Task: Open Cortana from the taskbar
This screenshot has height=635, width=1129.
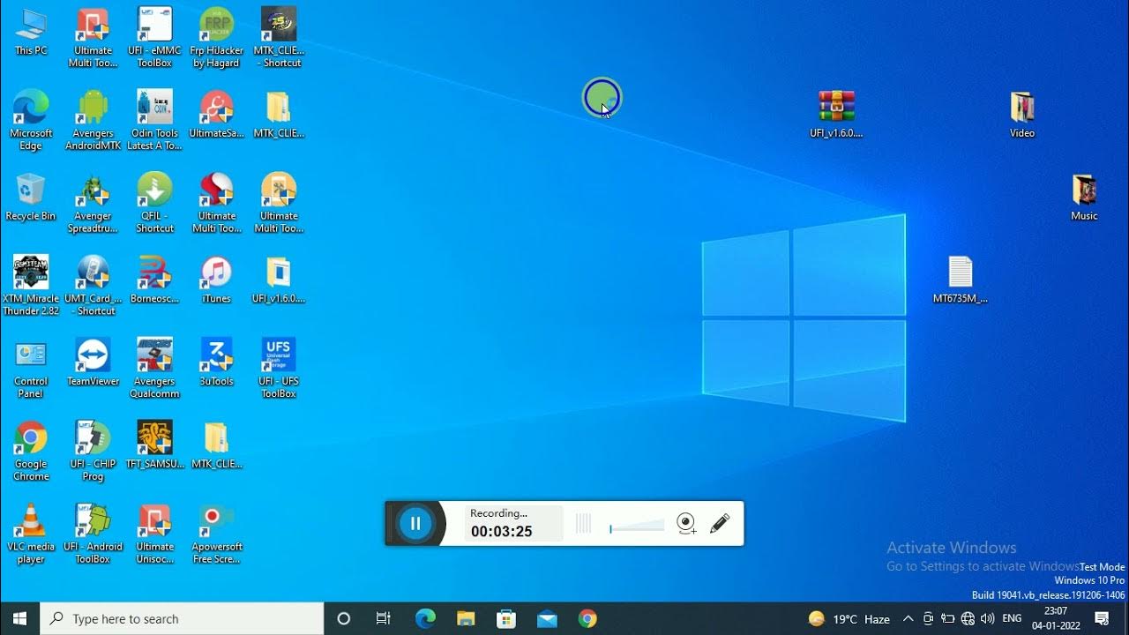Action: pyautogui.click(x=344, y=618)
